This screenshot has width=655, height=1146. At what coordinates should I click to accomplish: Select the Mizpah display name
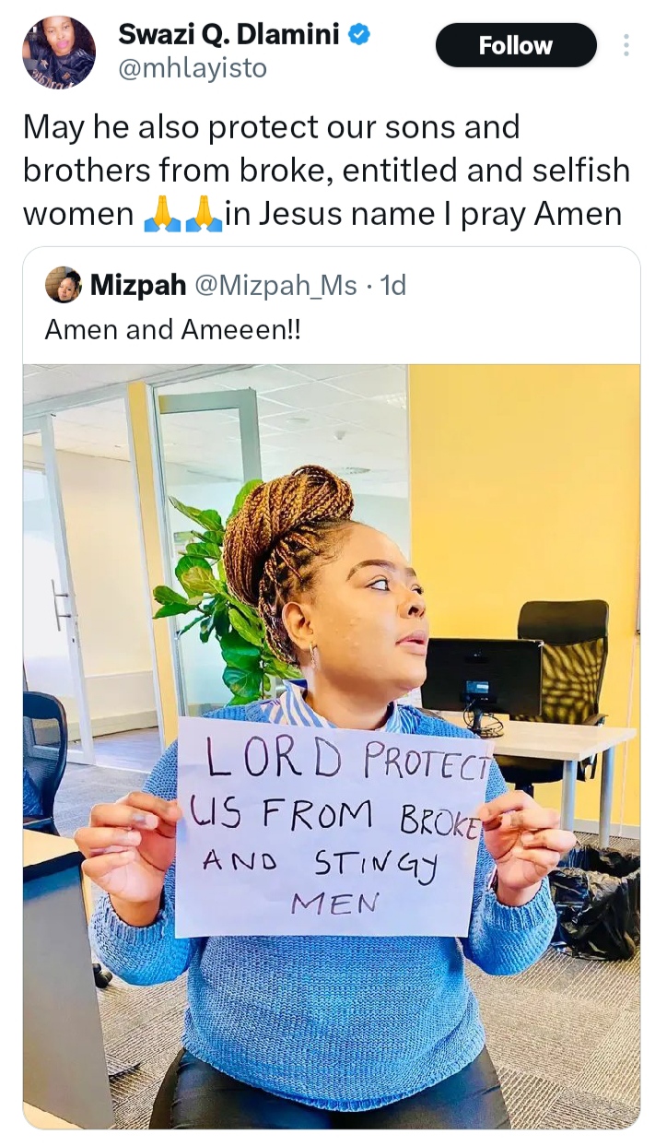pyautogui.click(x=138, y=286)
